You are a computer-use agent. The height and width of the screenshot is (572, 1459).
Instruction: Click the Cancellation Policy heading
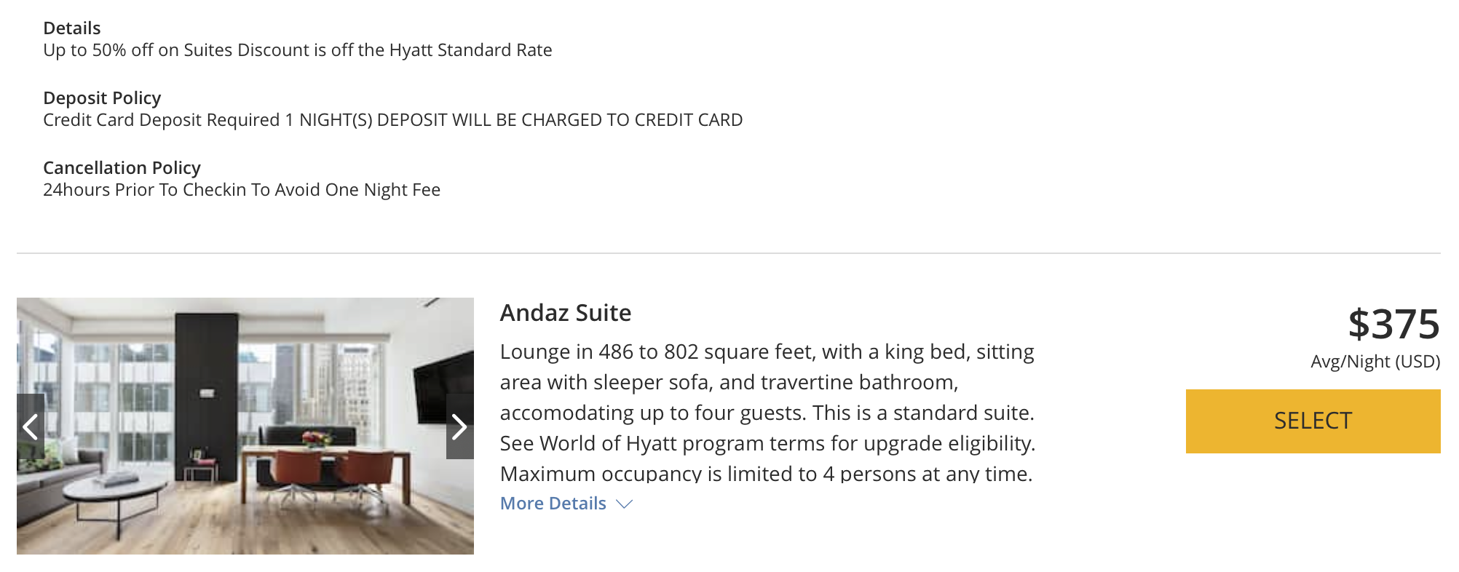click(122, 168)
